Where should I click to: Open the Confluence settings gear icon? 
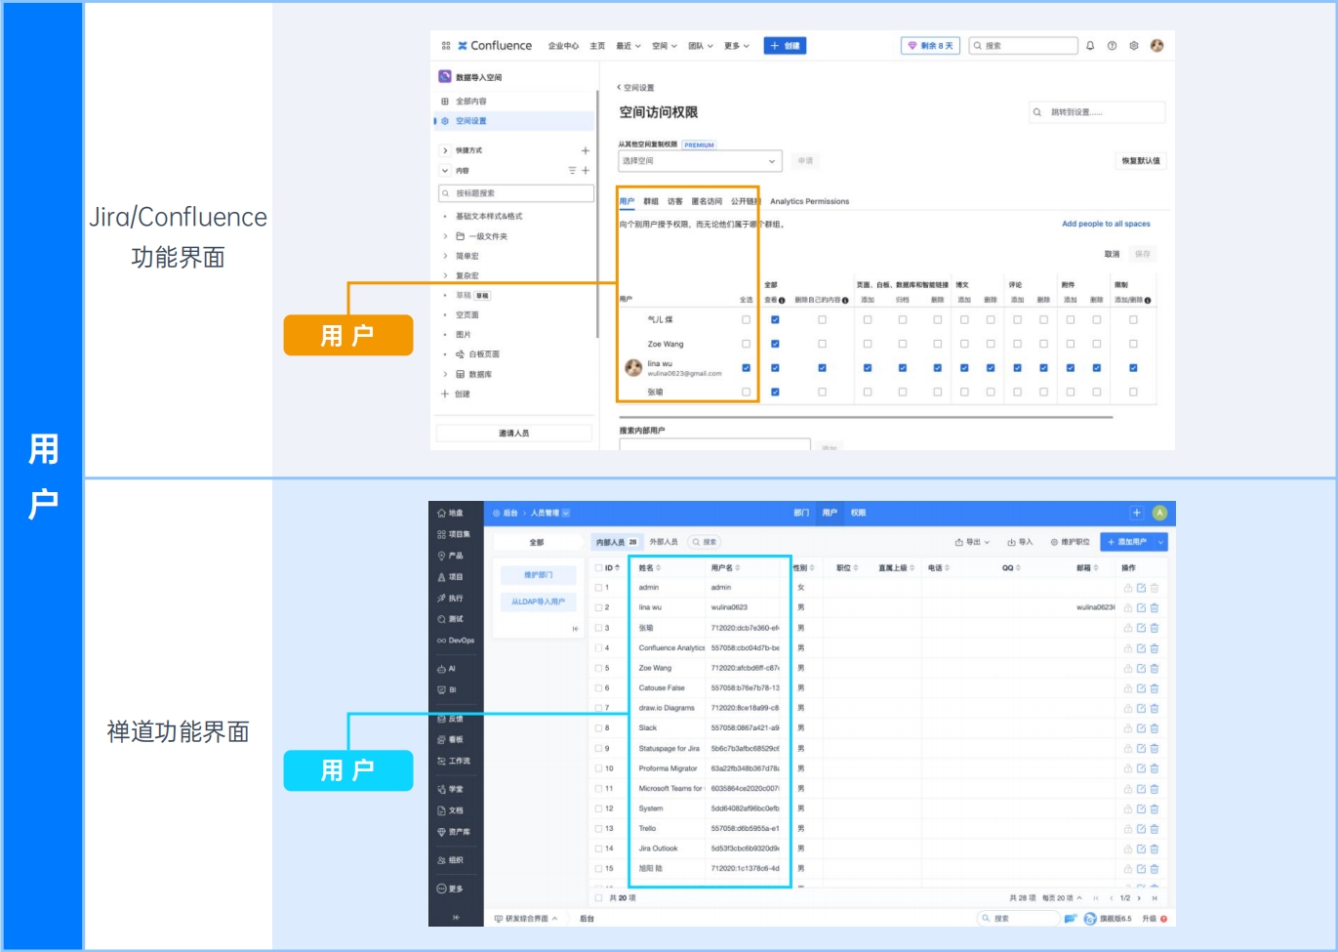point(1134,46)
